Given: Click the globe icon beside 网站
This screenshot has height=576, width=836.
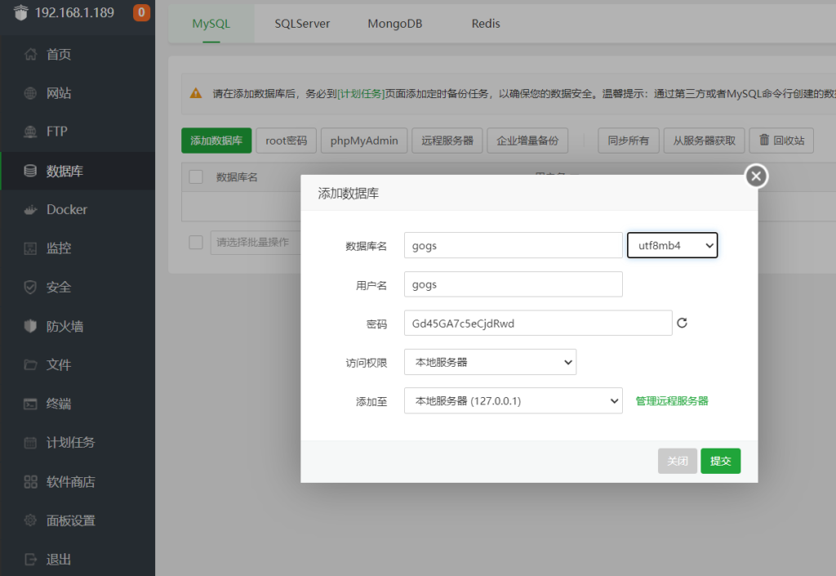Looking at the screenshot, I should 30,93.
